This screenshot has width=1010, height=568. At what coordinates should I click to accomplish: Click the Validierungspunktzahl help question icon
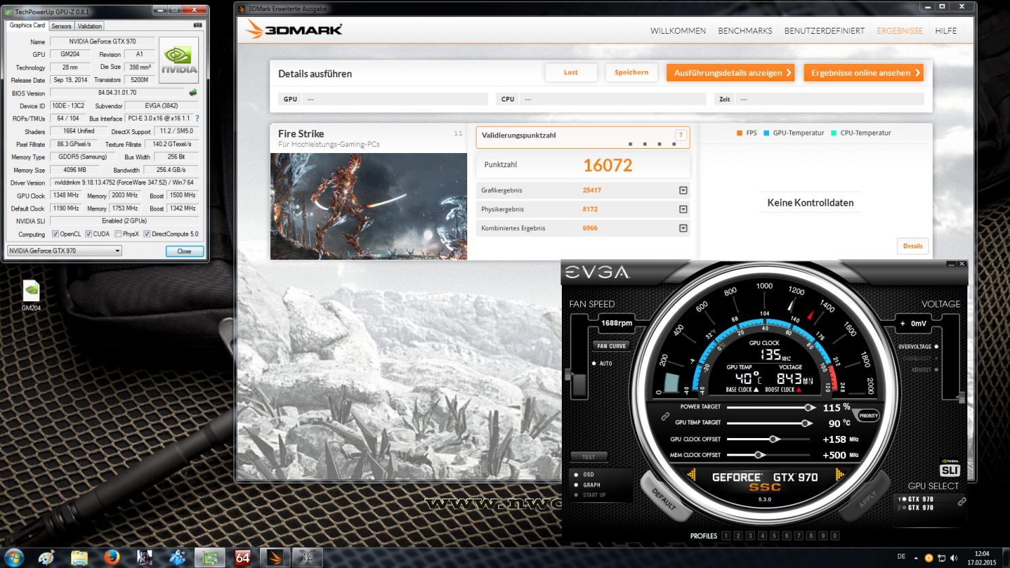tap(681, 135)
